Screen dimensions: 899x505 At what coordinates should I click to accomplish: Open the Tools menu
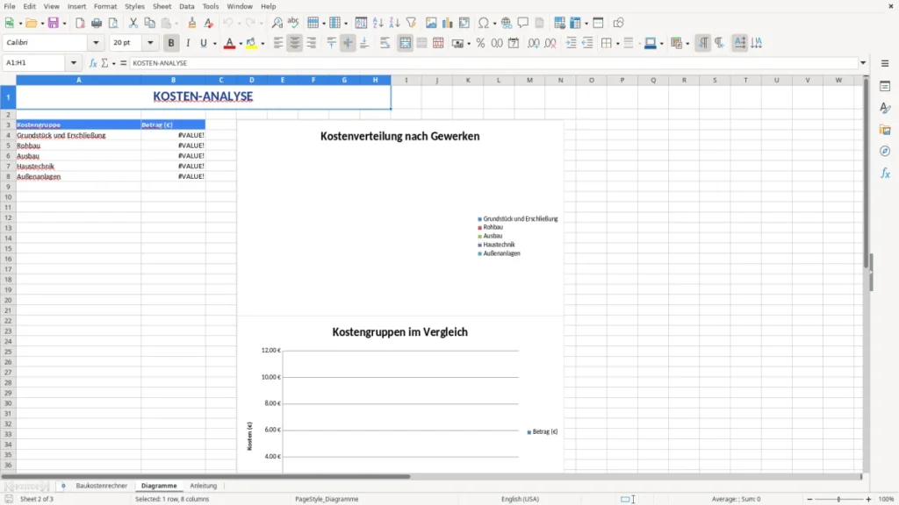(x=211, y=6)
